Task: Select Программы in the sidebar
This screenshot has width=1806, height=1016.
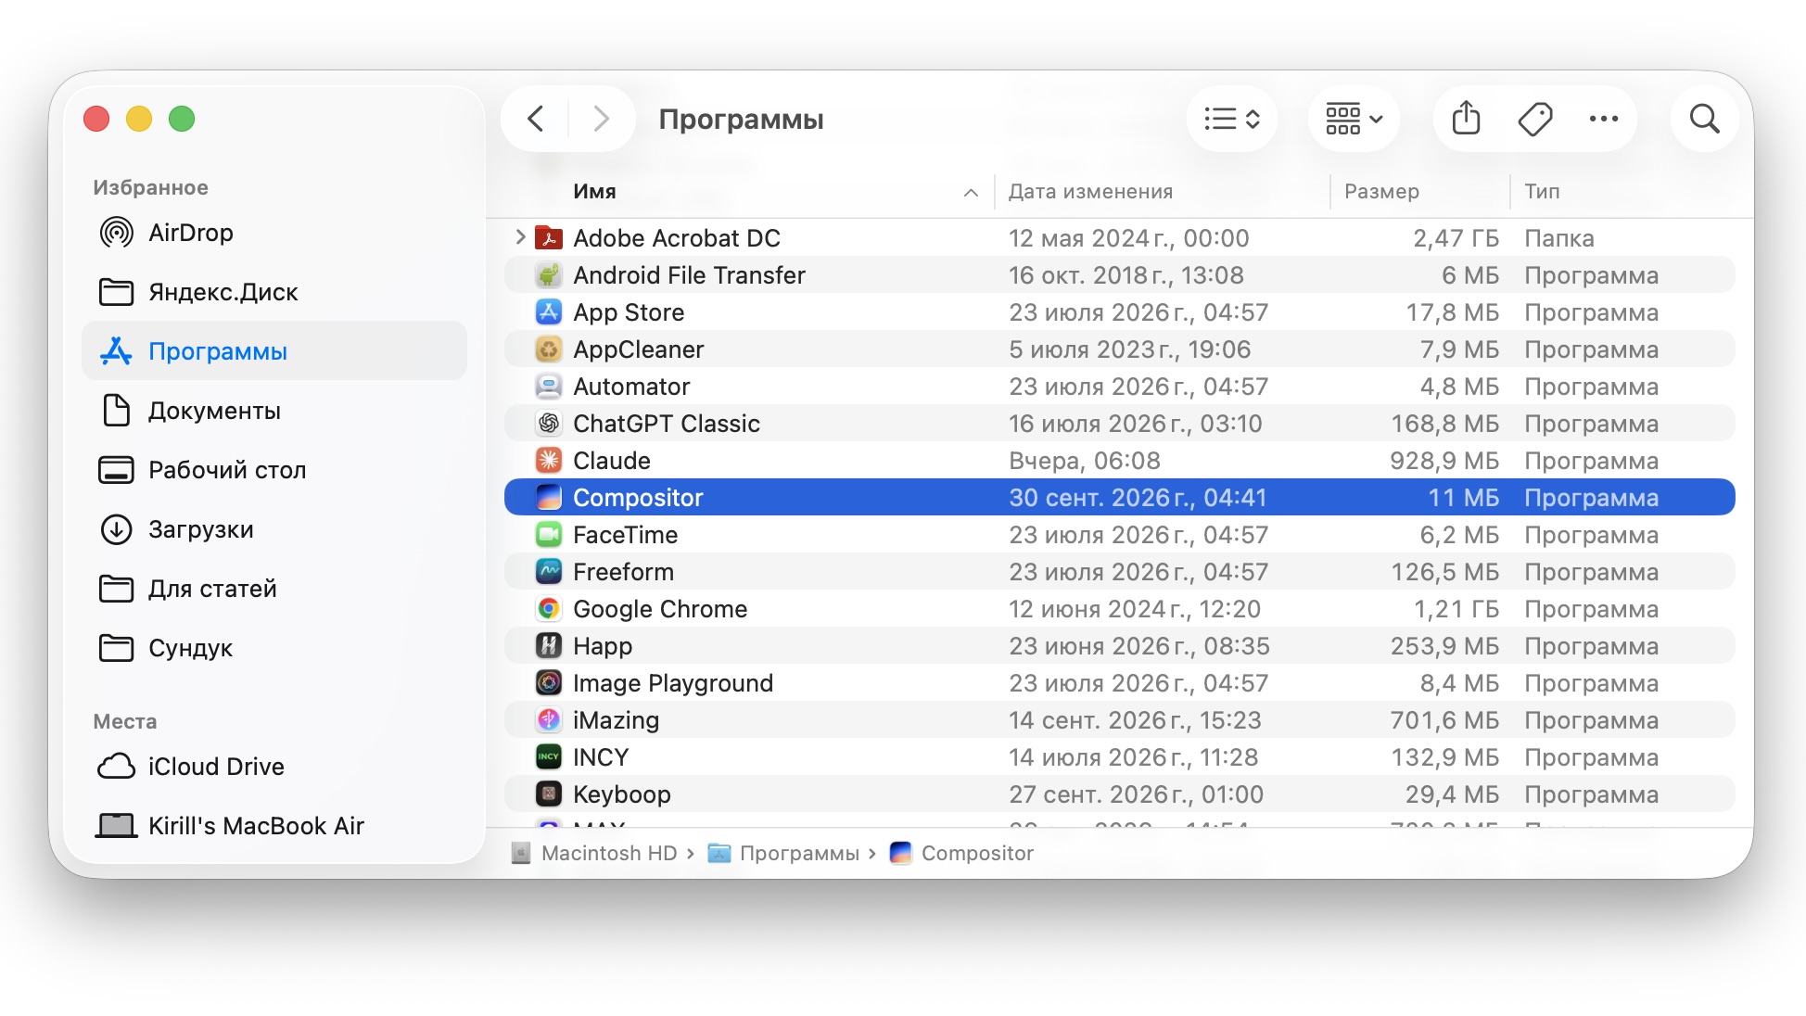Action: (x=274, y=351)
